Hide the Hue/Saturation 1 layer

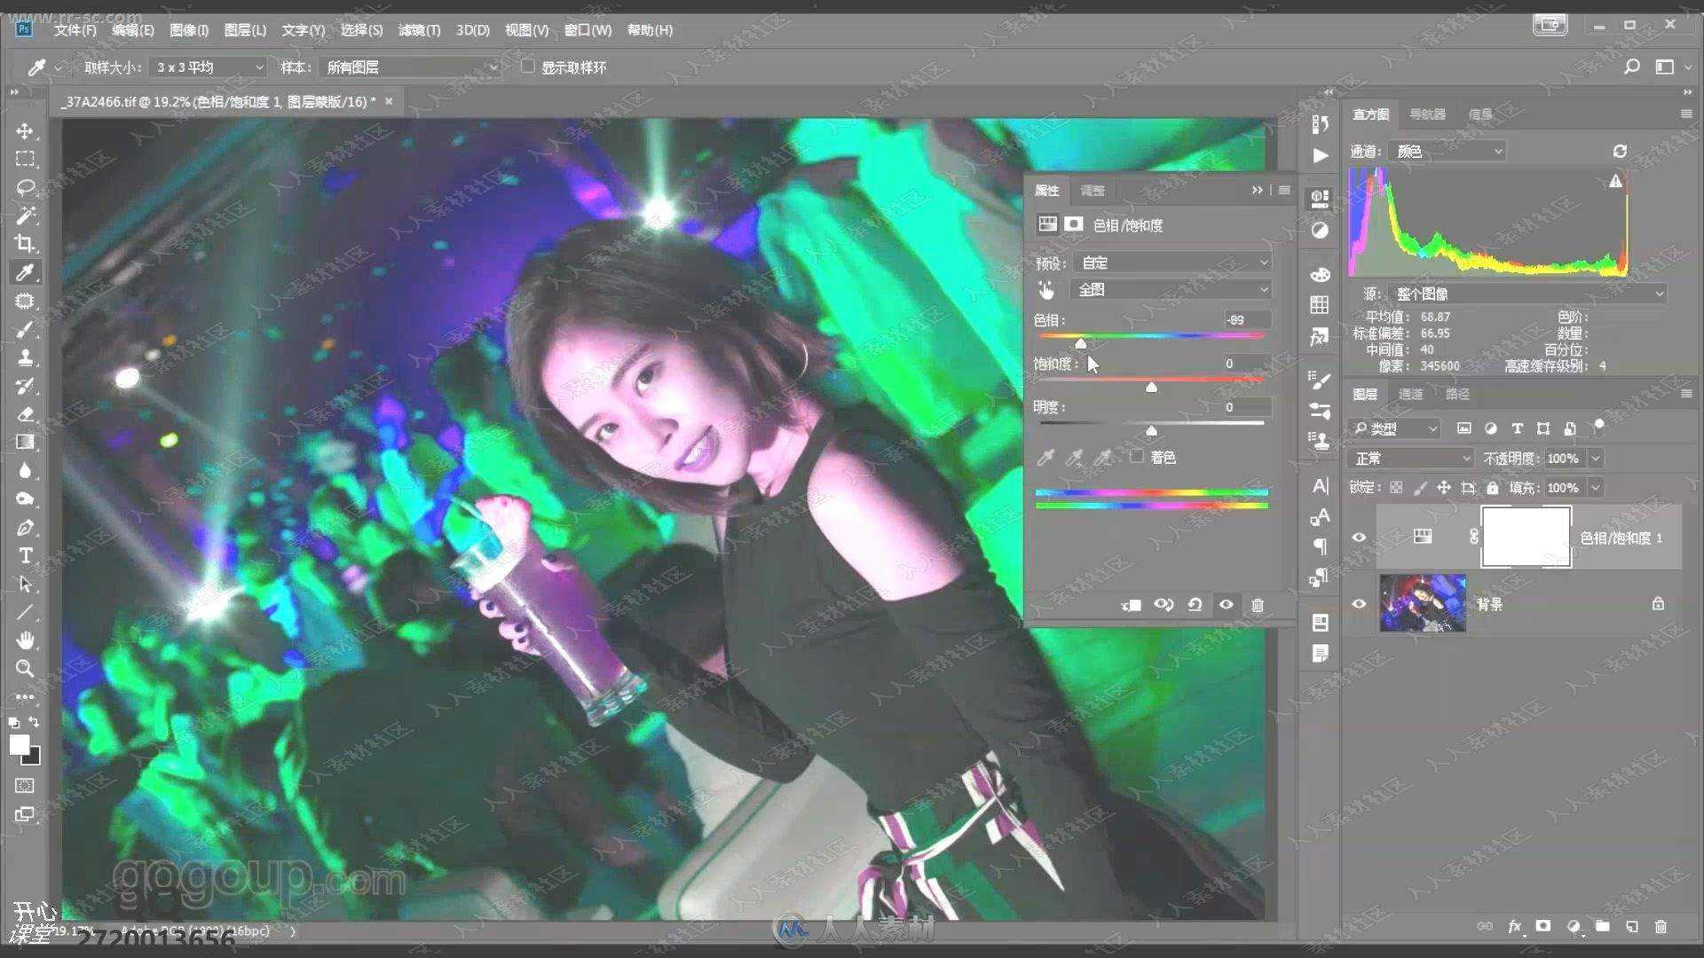pyautogui.click(x=1359, y=537)
